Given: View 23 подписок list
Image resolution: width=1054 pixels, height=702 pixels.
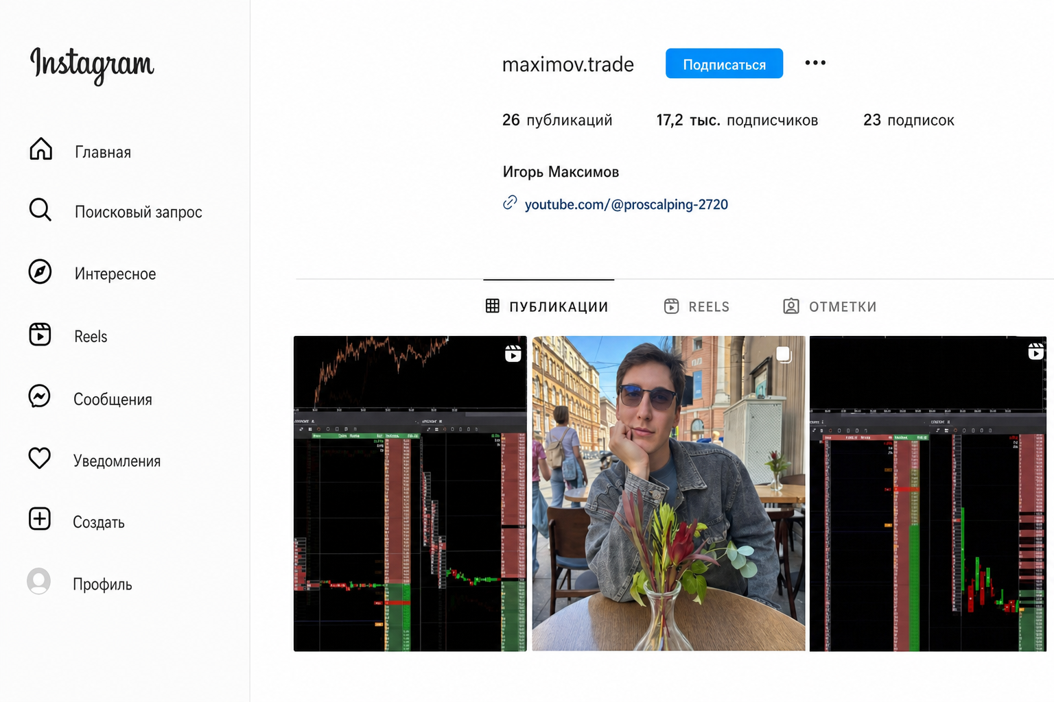Looking at the screenshot, I should point(909,121).
